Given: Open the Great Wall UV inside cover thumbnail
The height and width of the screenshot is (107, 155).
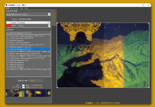Looking at the screenshot, I should 19,93.
